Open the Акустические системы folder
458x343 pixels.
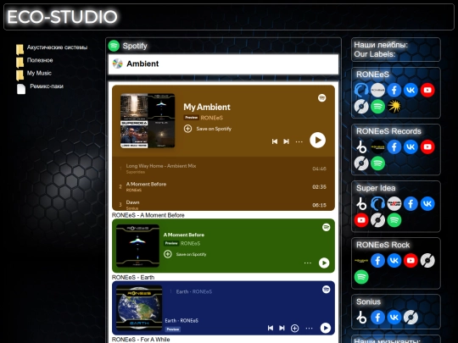point(58,47)
